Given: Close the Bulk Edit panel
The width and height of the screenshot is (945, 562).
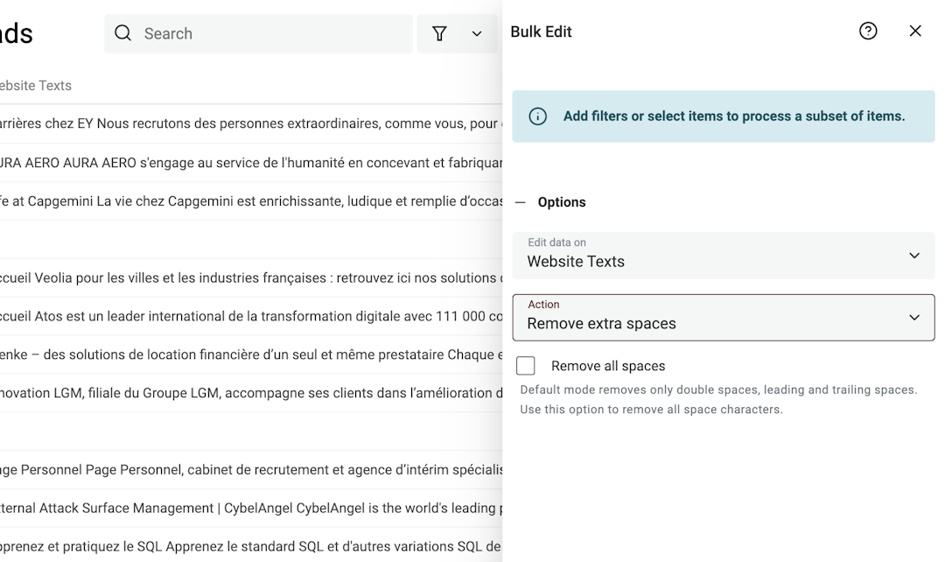Looking at the screenshot, I should coord(915,31).
